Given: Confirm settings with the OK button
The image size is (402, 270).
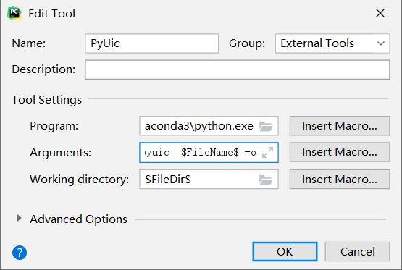Looking at the screenshot, I should tap(285, 252).
